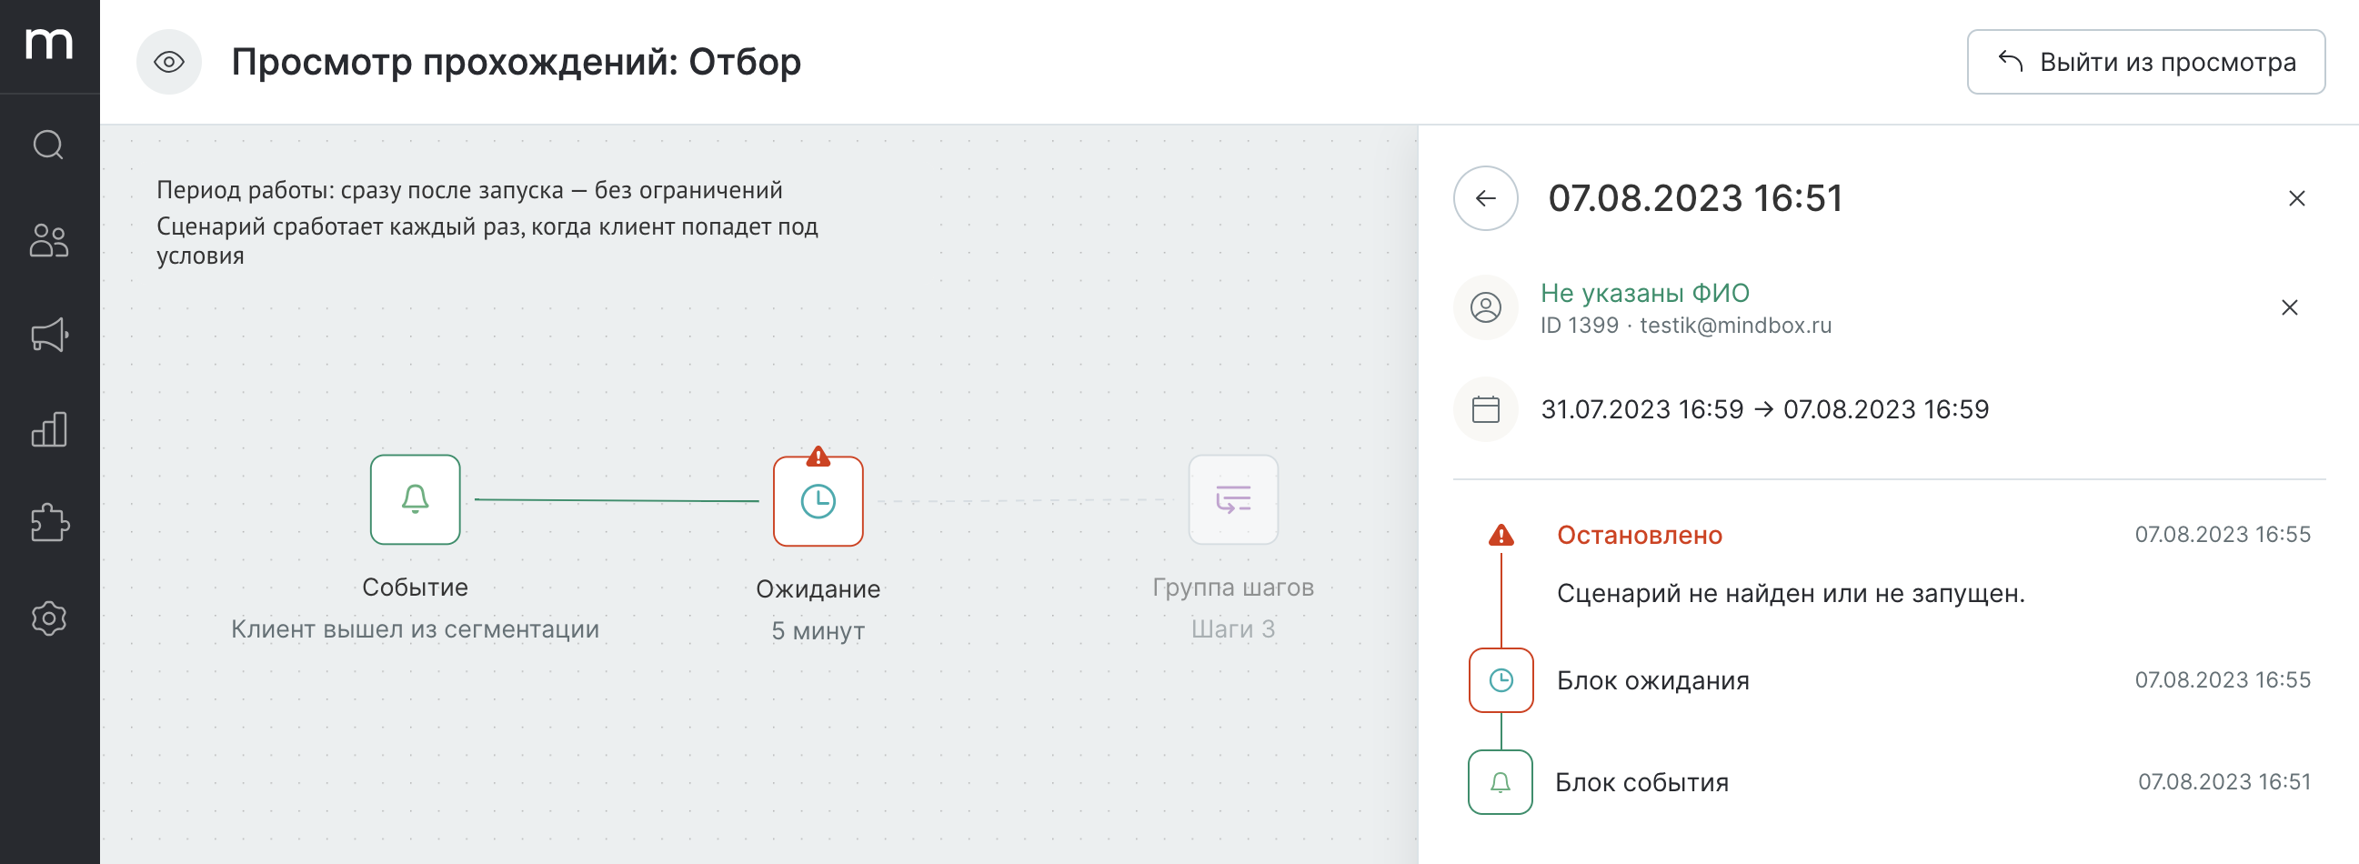Click the customer avatar icon
Viewport: 2359px width, 864px height.
coord(1485,306)
